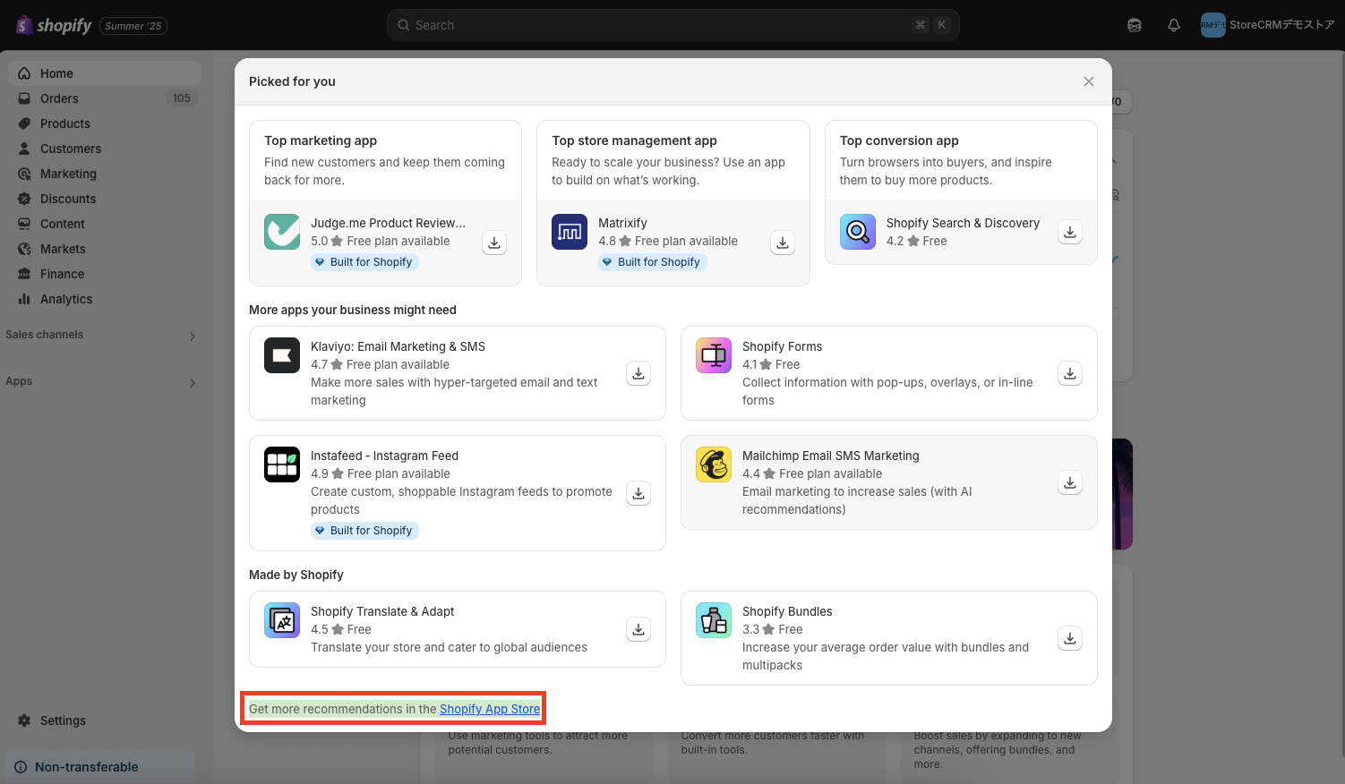Open Klaviyo: Email Marketing & SMS title
1345x784 pixels.
pyautogui.click(x=398, y=346)
